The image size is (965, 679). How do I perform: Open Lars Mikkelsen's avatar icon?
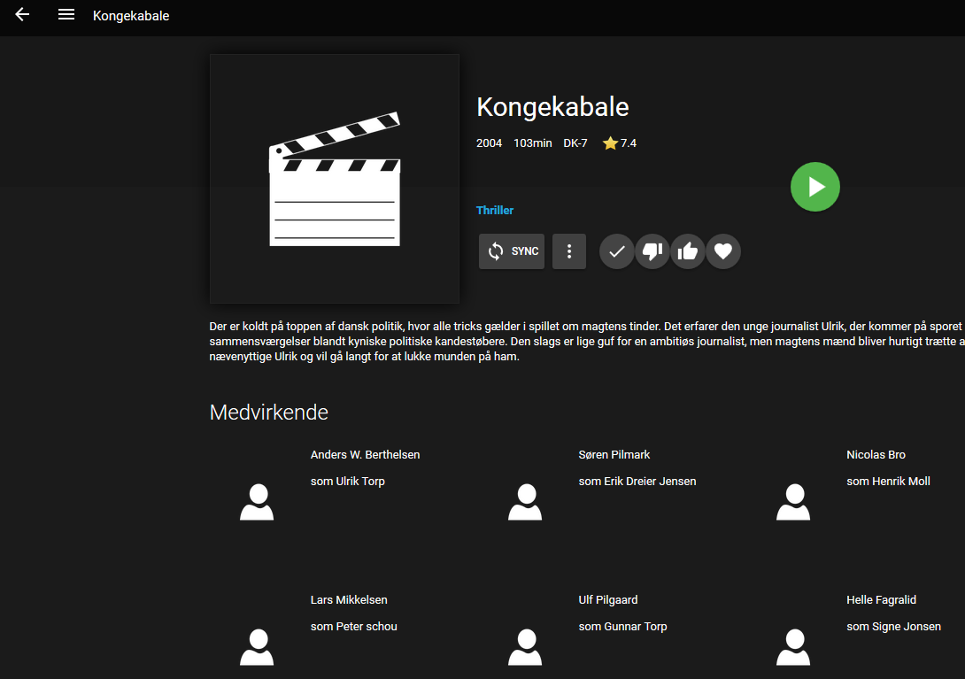[257, 647]
